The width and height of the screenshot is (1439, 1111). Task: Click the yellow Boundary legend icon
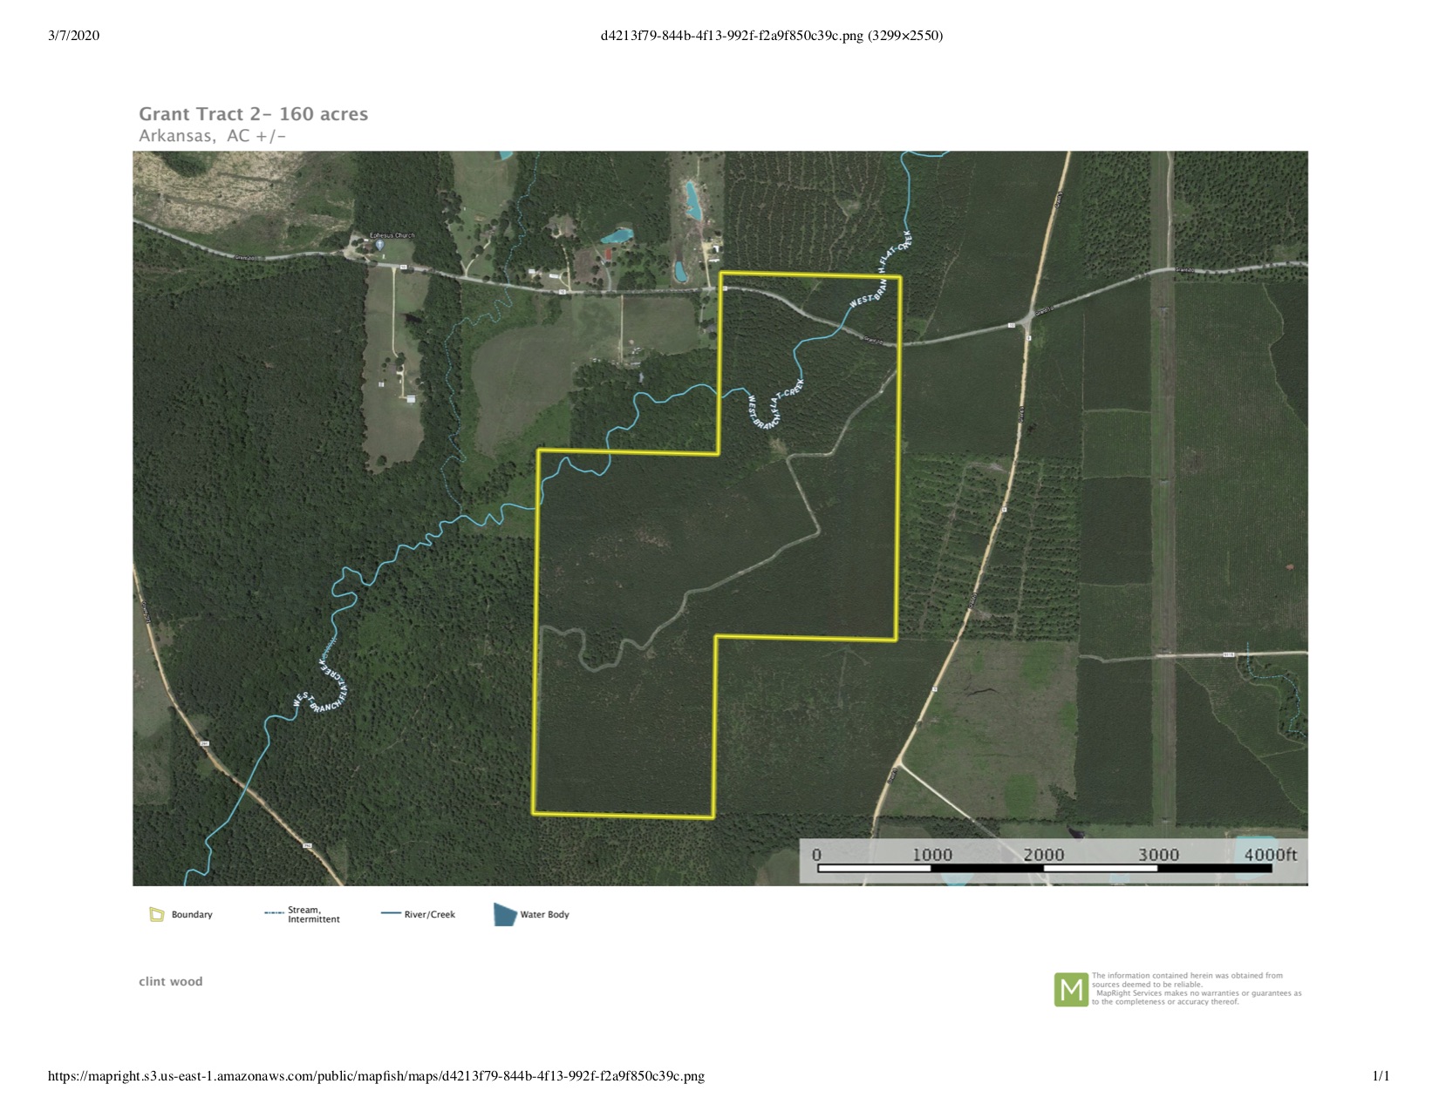(157, 914)
